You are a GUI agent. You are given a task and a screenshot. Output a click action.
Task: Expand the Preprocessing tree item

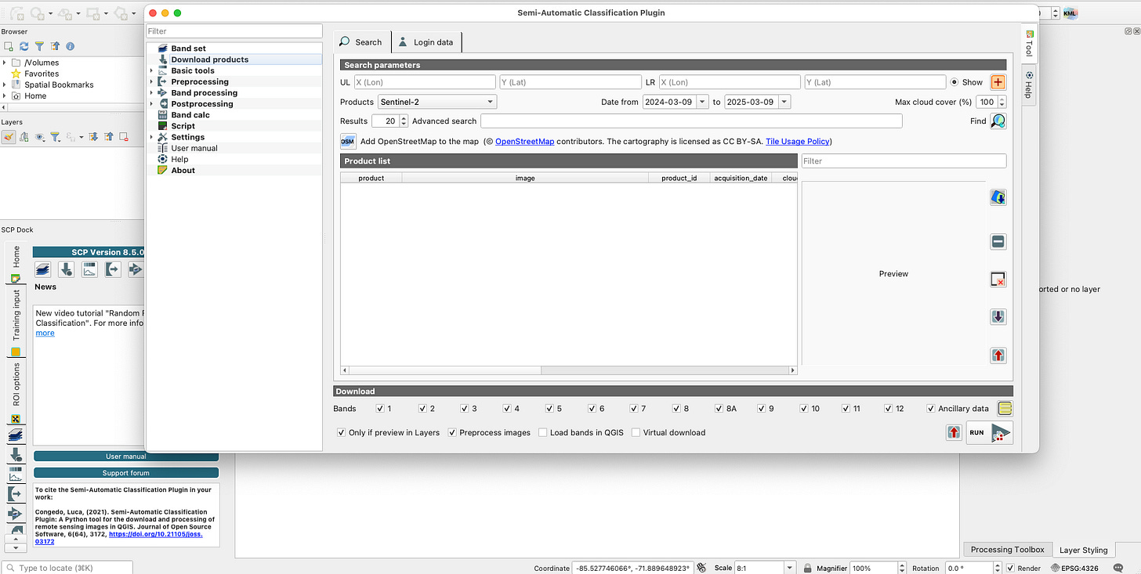point(152,81)
